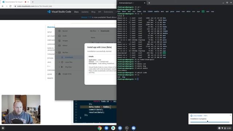Launch the Play Store from the shelf
The height and width of the screenshot is (131, 233).
(x=113, y=128)
